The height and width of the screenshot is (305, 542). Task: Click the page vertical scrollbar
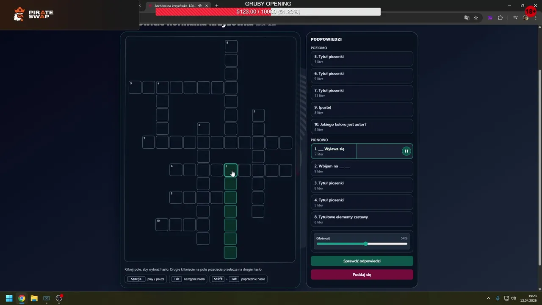pyautogui.click(x=539, y=167)
